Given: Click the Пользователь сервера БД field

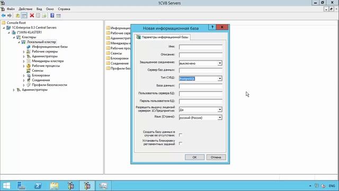Looking at the screenshot, I should [x=200, y=93].
